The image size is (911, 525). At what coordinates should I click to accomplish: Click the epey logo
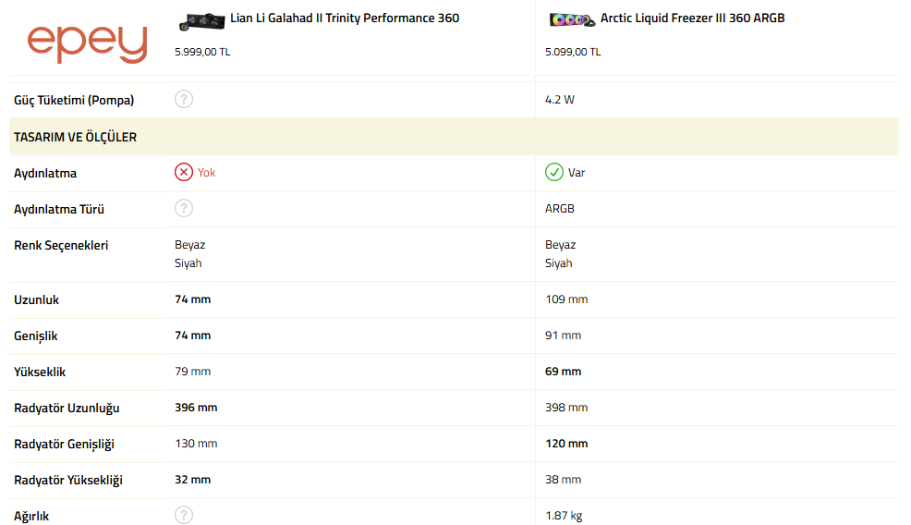(87, 43)
